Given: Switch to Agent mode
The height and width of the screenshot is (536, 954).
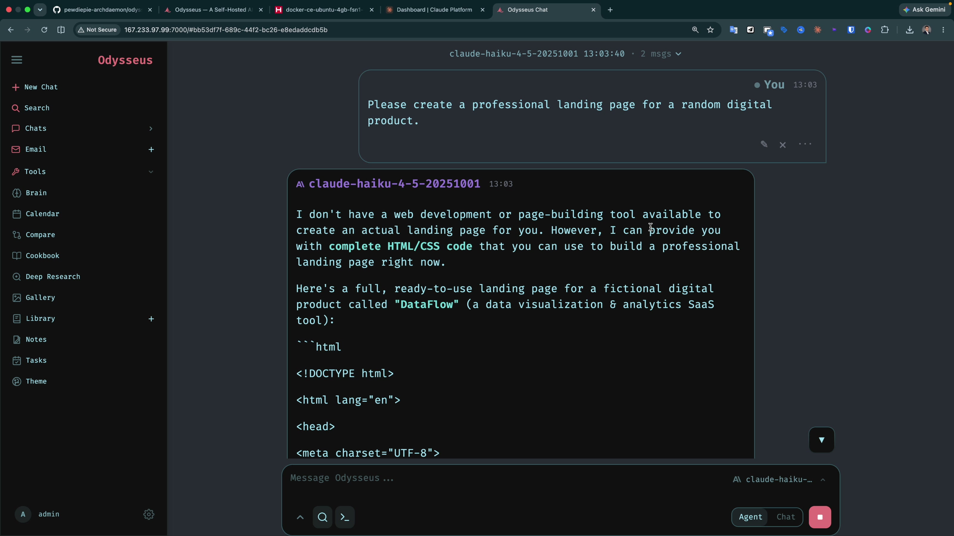Looking at the screenshot, I should [750, 517].
